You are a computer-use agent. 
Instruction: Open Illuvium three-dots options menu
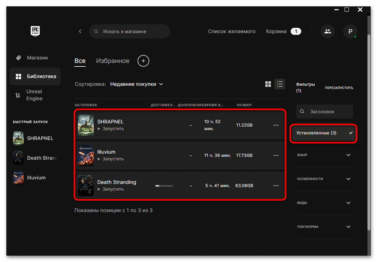tap(276, 156)
